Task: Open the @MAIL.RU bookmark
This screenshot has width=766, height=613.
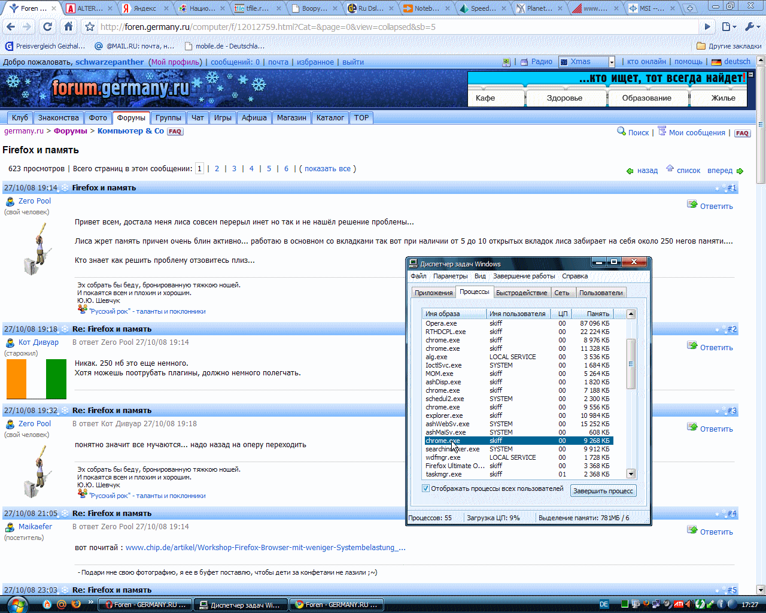Action: click(135, 46)
